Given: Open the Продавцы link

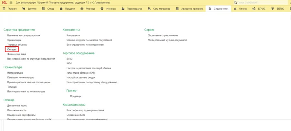Looking at the screenshot, I should 76,96.
